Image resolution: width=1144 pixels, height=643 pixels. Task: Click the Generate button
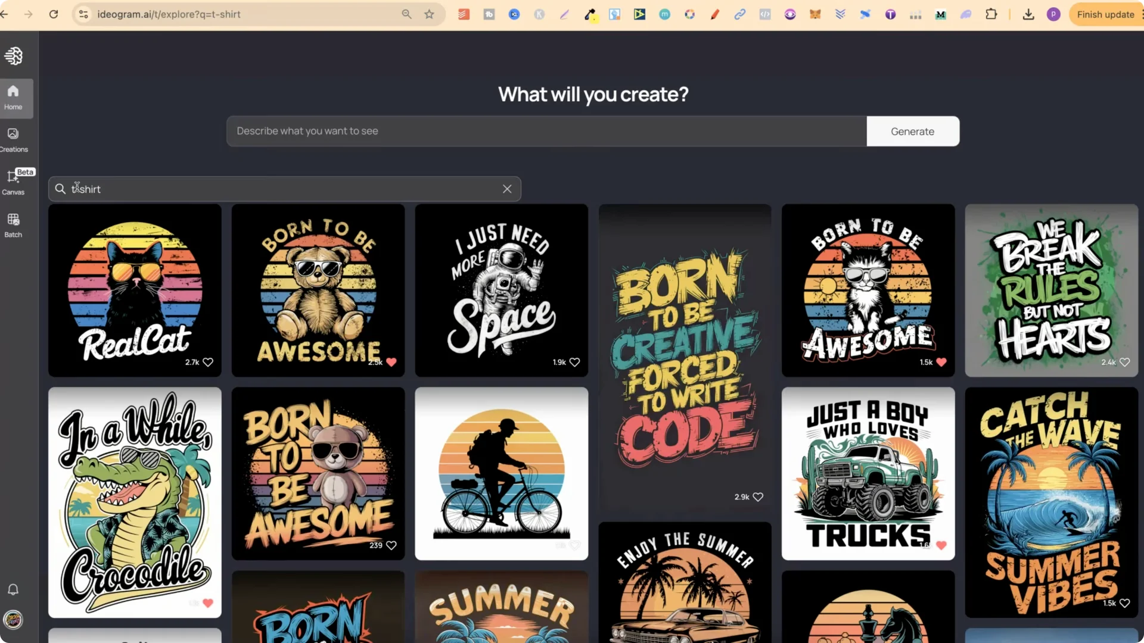913,131
